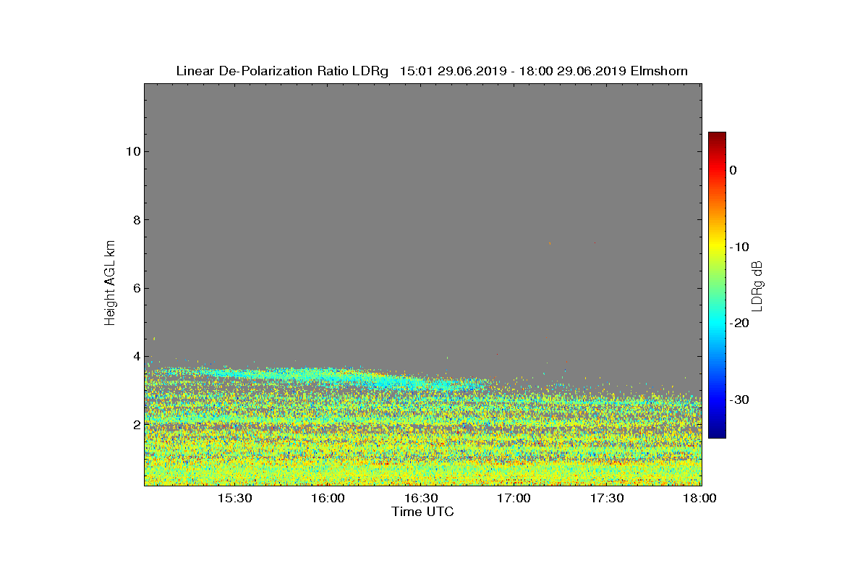Click the height tick label 10

pos(132,151)
